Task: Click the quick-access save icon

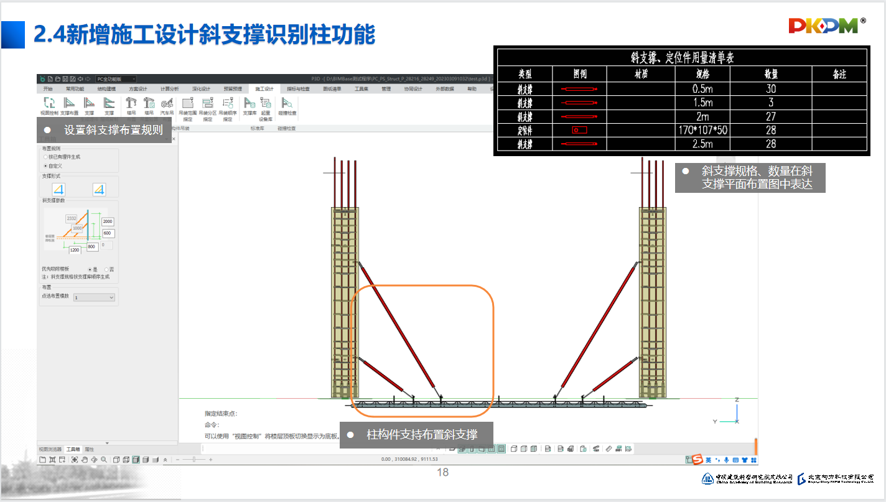Action: click(65, 79)
